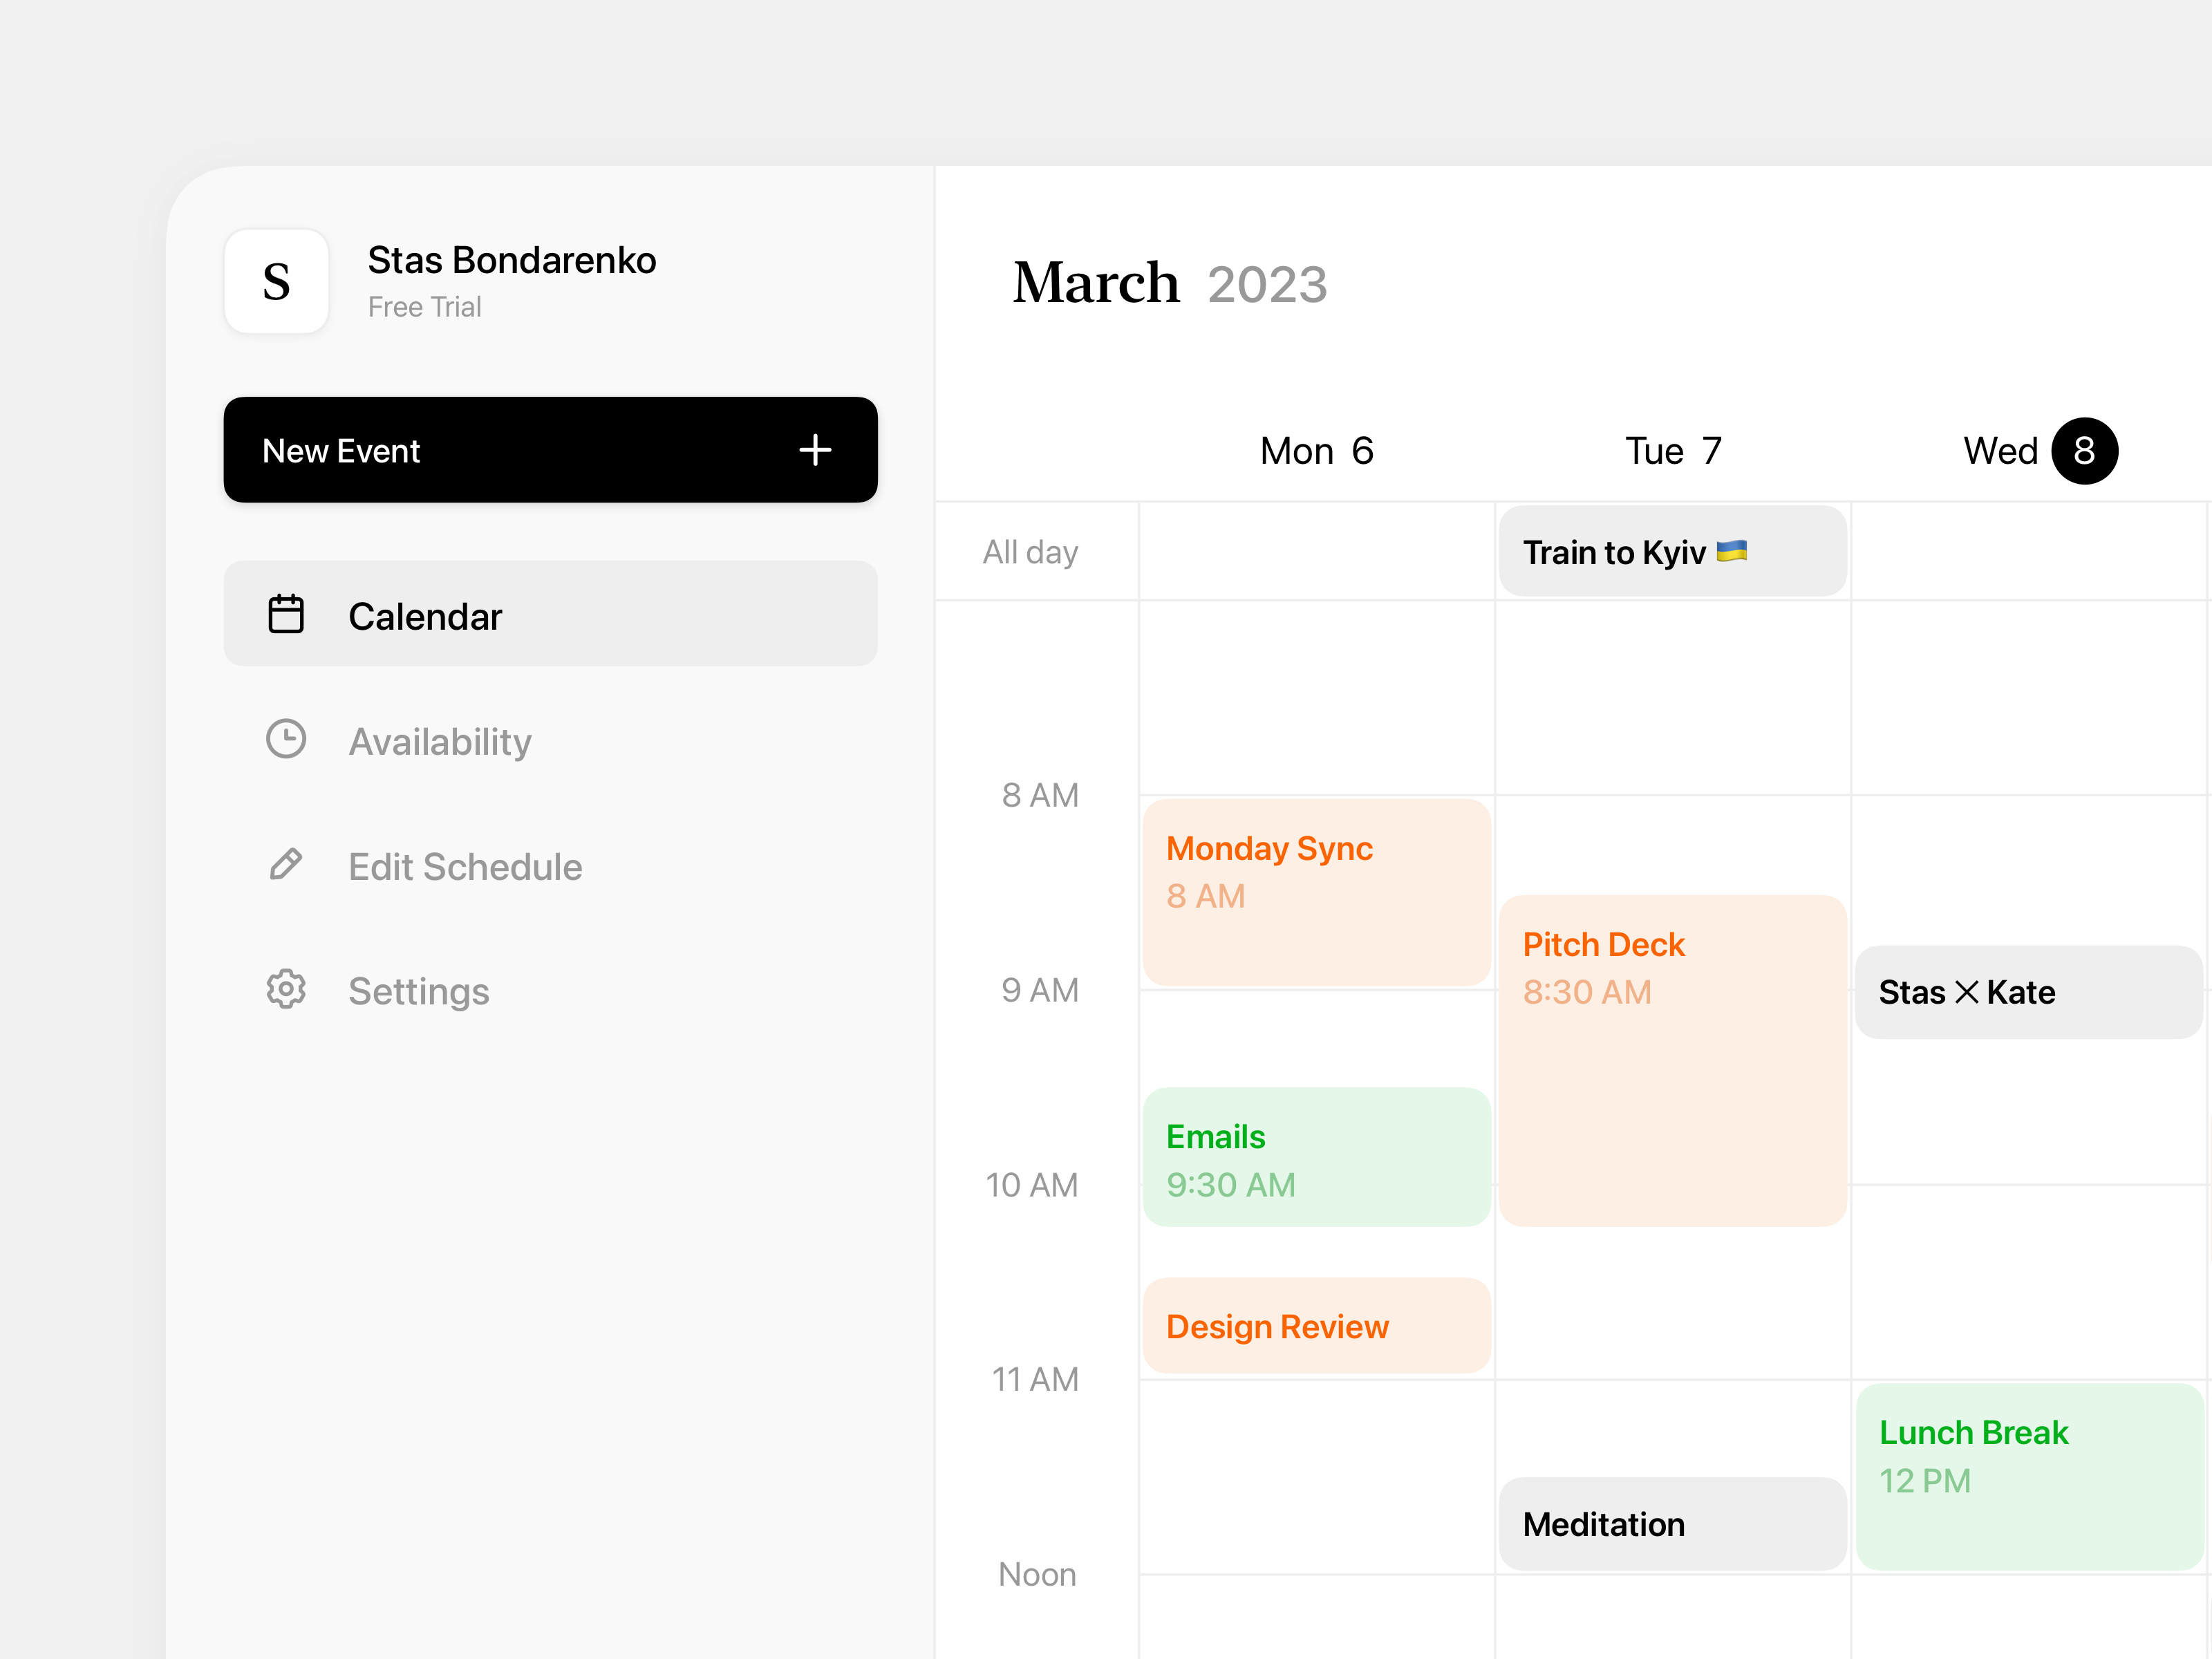2212x1659 pixels.
Task: Click the Free Trial label
Action: (424, 307)
